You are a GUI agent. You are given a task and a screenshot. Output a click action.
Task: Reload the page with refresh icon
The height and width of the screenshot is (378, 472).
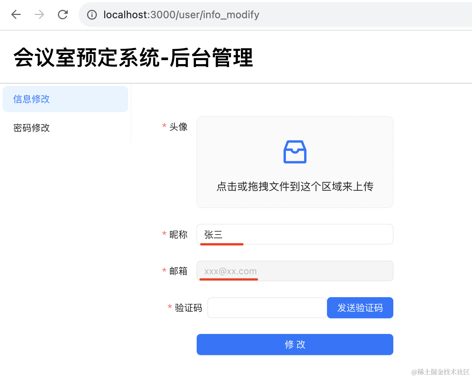[x=63, y=15]
